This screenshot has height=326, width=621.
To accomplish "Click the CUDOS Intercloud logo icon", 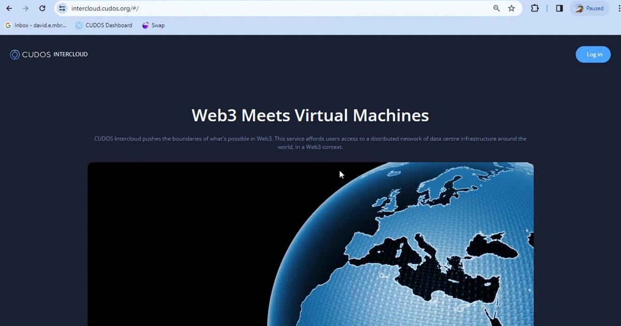I will (x=14, y=54).
